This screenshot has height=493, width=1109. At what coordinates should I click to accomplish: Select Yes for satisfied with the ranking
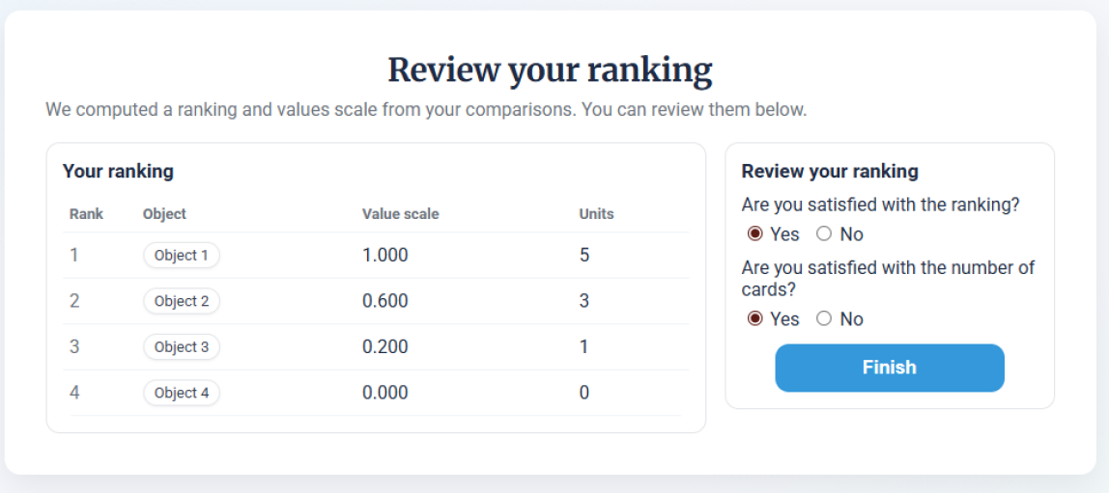[x=755, y=233]
